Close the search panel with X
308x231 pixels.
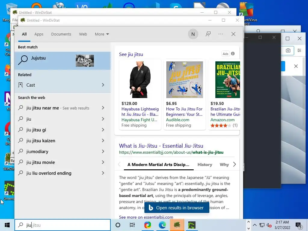(233, 34)
